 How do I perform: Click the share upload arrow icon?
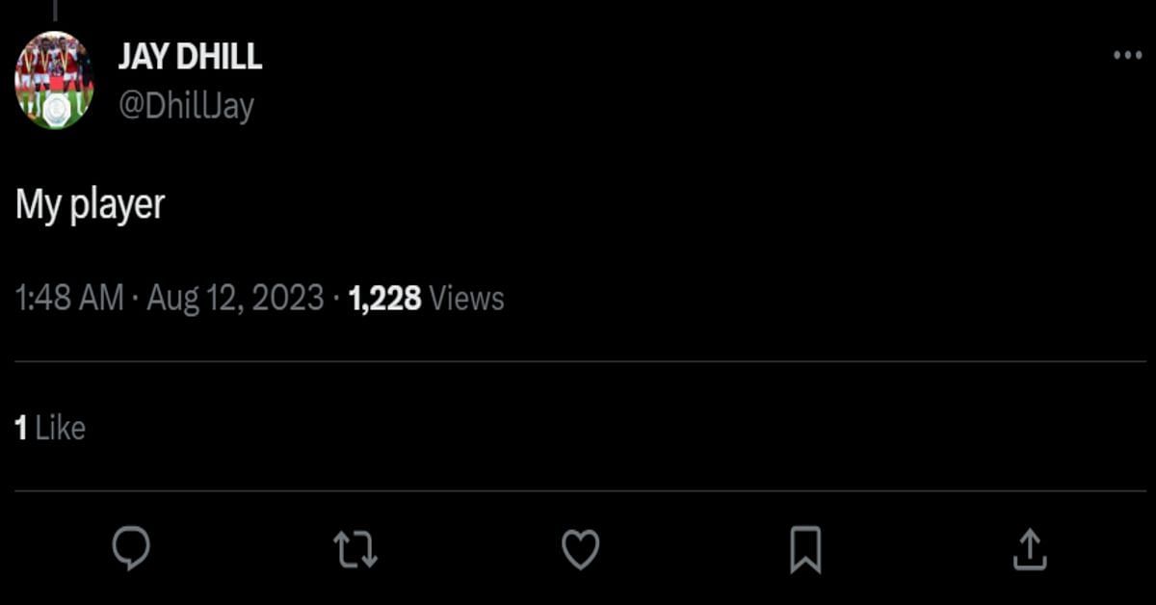pyautogui.click(x=1029, y=549)
